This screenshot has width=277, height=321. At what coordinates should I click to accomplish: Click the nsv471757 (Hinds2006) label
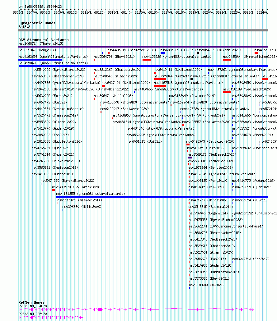(x=208, y=201)
